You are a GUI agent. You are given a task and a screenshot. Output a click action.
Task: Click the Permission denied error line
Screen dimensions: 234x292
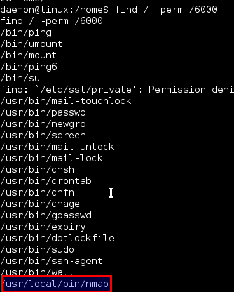[117, 90]
